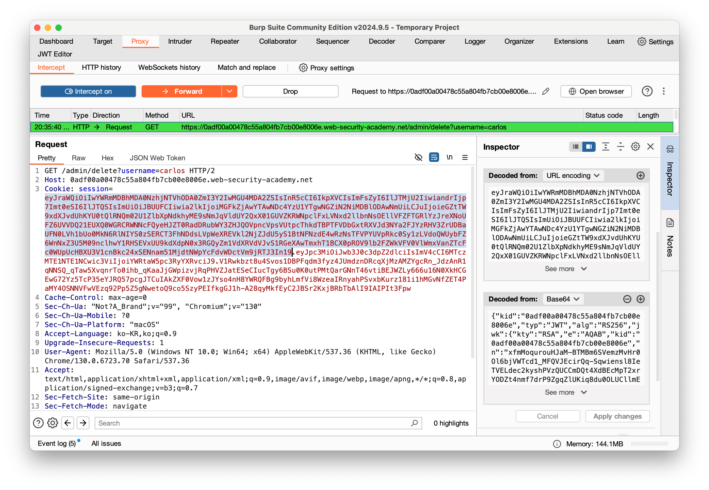Click the pencil icon to edit the target host
The image size is (709, 490).
click(546, 92)
